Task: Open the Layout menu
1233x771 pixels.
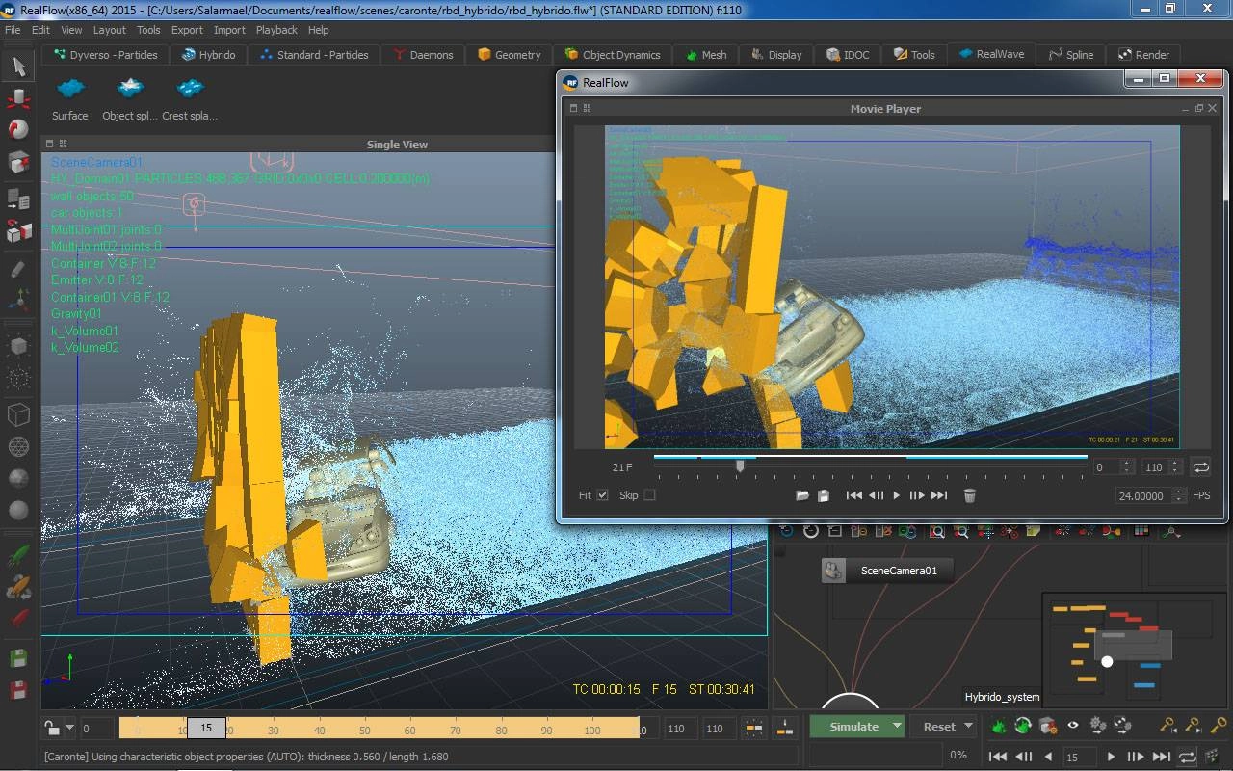Action: [x=110, y=30]
